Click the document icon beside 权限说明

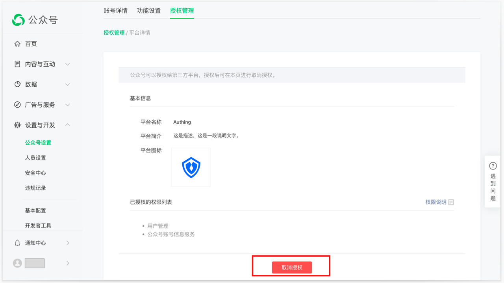tap(451, 202)
